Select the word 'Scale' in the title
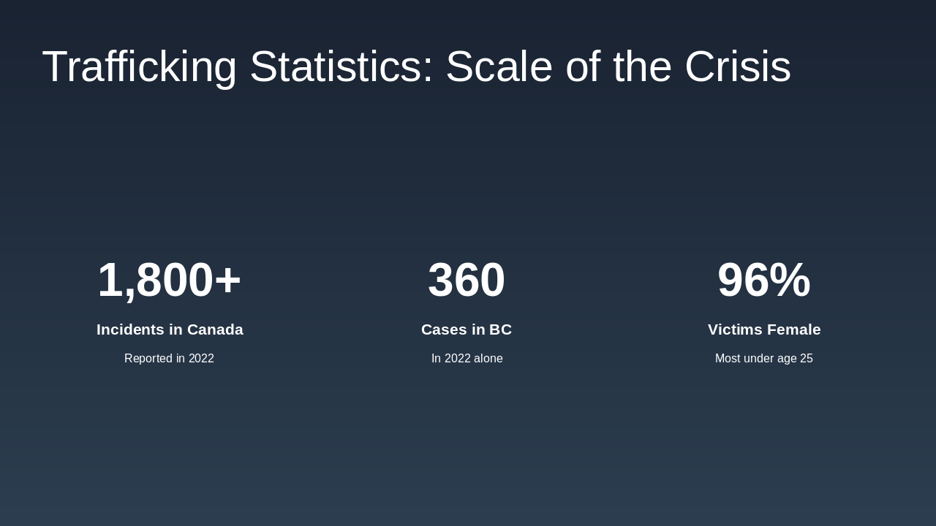Image resolution: width=936 pixels, height=526 pixels. 499,66
